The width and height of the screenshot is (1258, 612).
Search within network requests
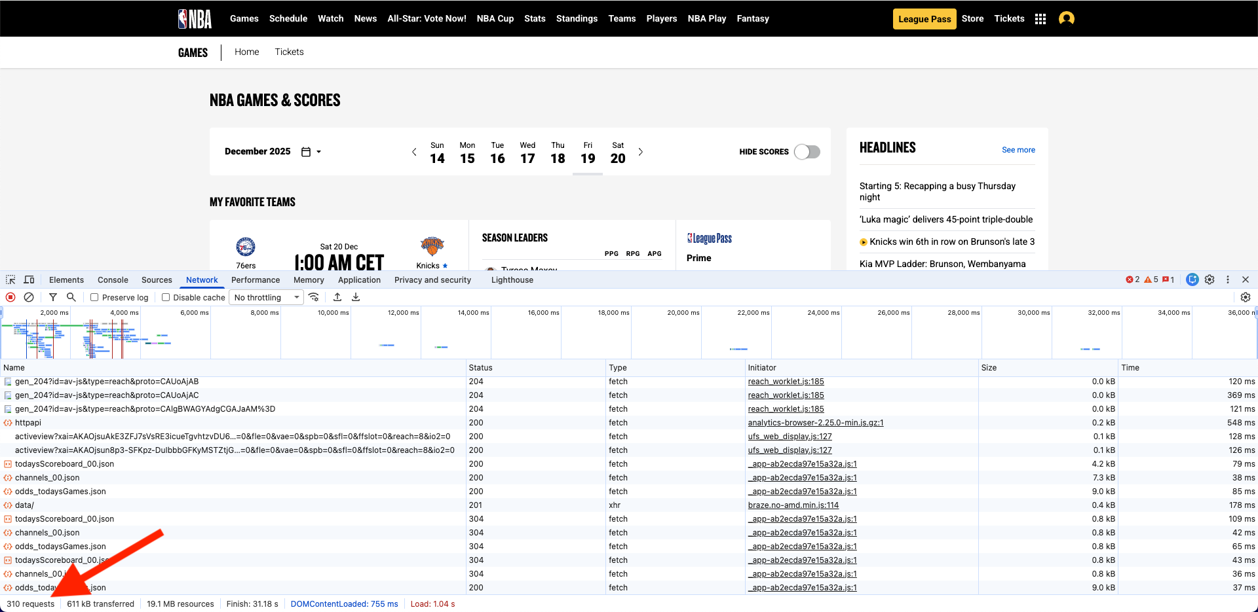click(71, 297)
